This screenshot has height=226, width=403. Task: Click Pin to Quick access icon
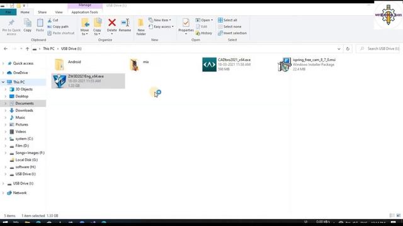[11, 23]
